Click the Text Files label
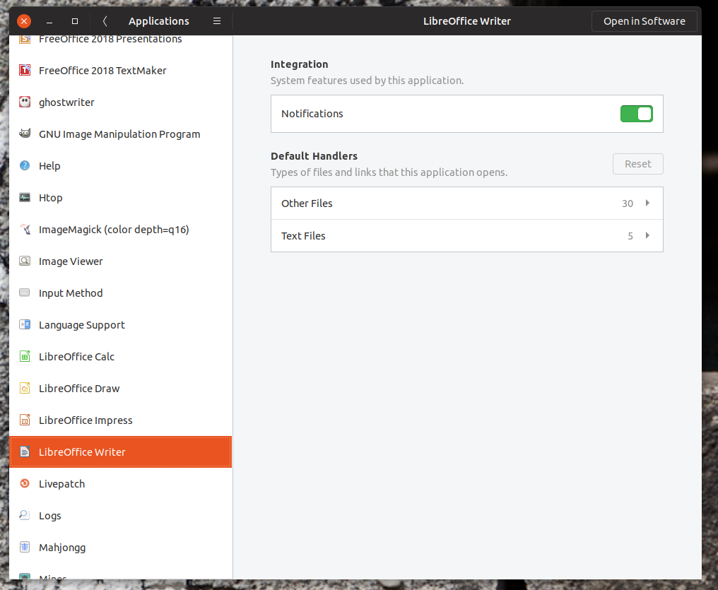Viewport: 718px width, 590px height. click(x=303, y=236)
